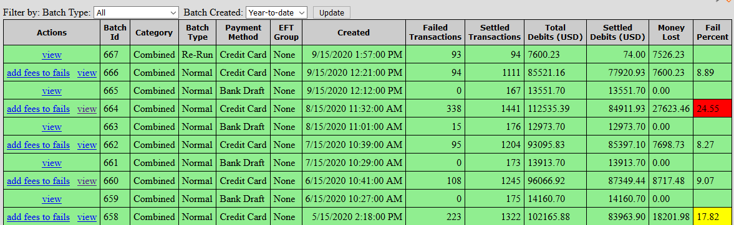Screen dimensions: 734x225
Task: Open the Batch Type filter dropdown
Action: pos(136,12)
